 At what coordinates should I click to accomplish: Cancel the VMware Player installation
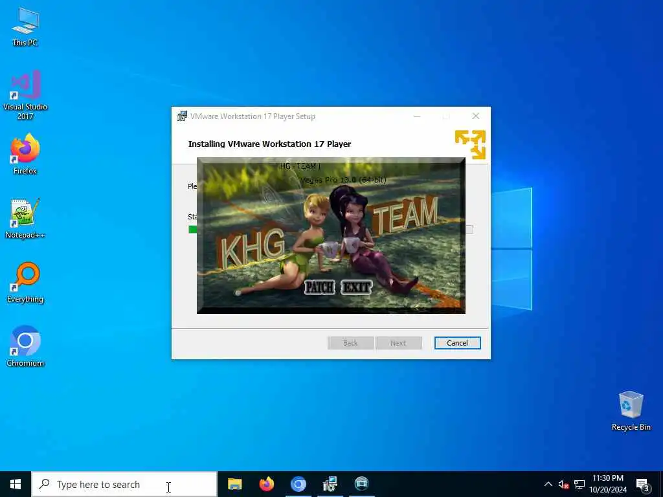pos(457,343)
